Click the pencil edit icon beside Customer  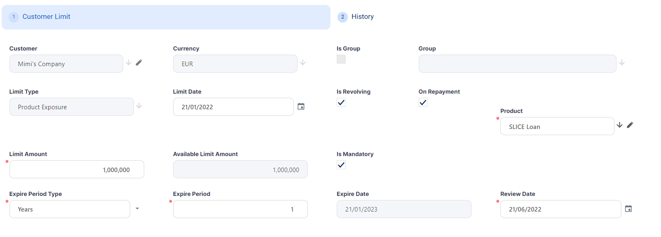[139, 62]
